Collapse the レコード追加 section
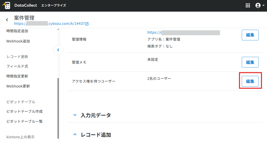The width and height of the screenshot is (267, 142). click(75, 134)
